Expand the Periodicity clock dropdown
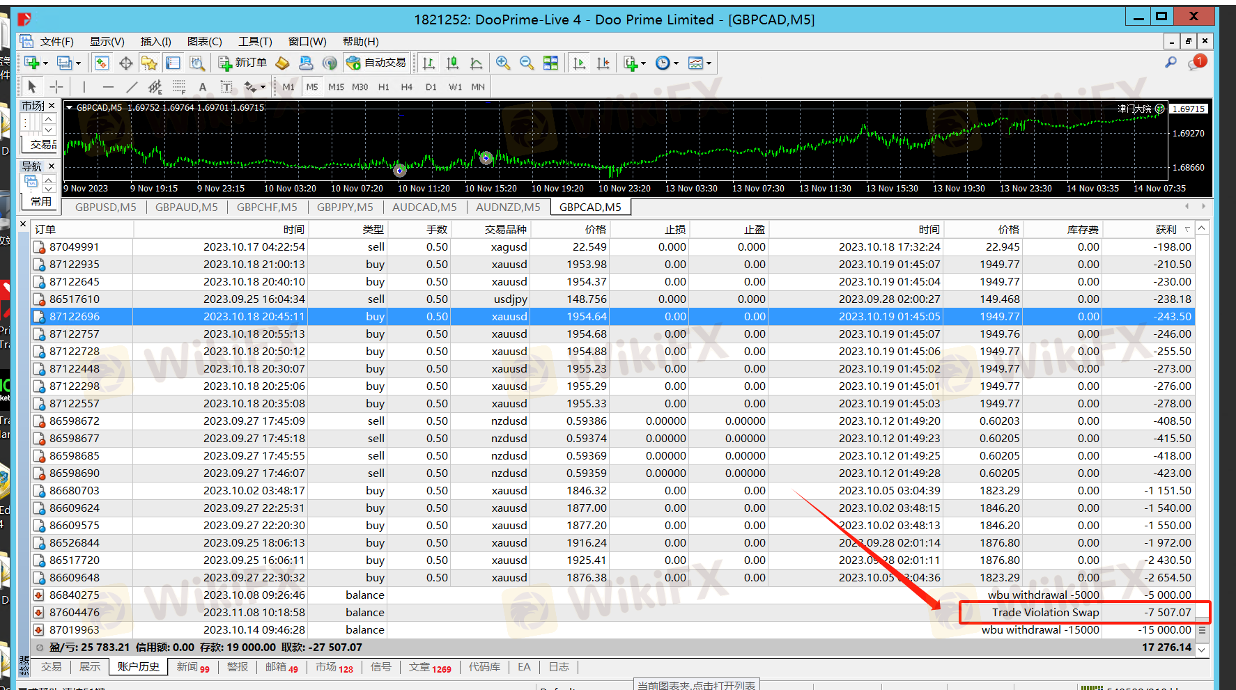The height and width of the screenshot is (690, 1236). [667, 63]
